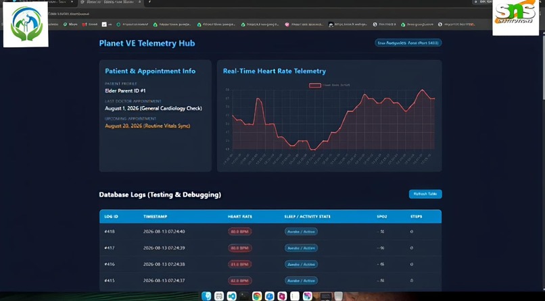Image resolution: width=545 pixels, height=301 pixels.
Task: Click the Refresh Table button
Action: [x=425, y=194]
